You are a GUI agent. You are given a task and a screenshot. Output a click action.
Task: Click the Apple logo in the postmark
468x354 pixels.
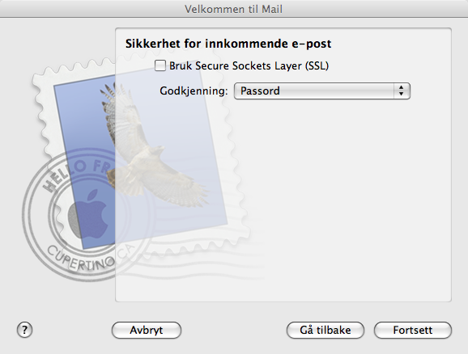[89, 214]
